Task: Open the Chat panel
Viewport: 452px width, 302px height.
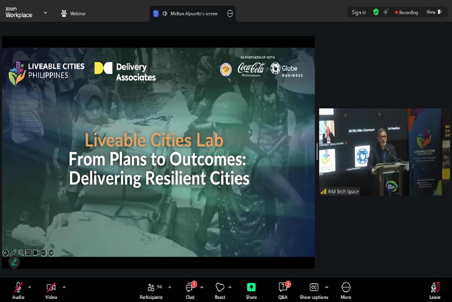Action: pos(190,288)
